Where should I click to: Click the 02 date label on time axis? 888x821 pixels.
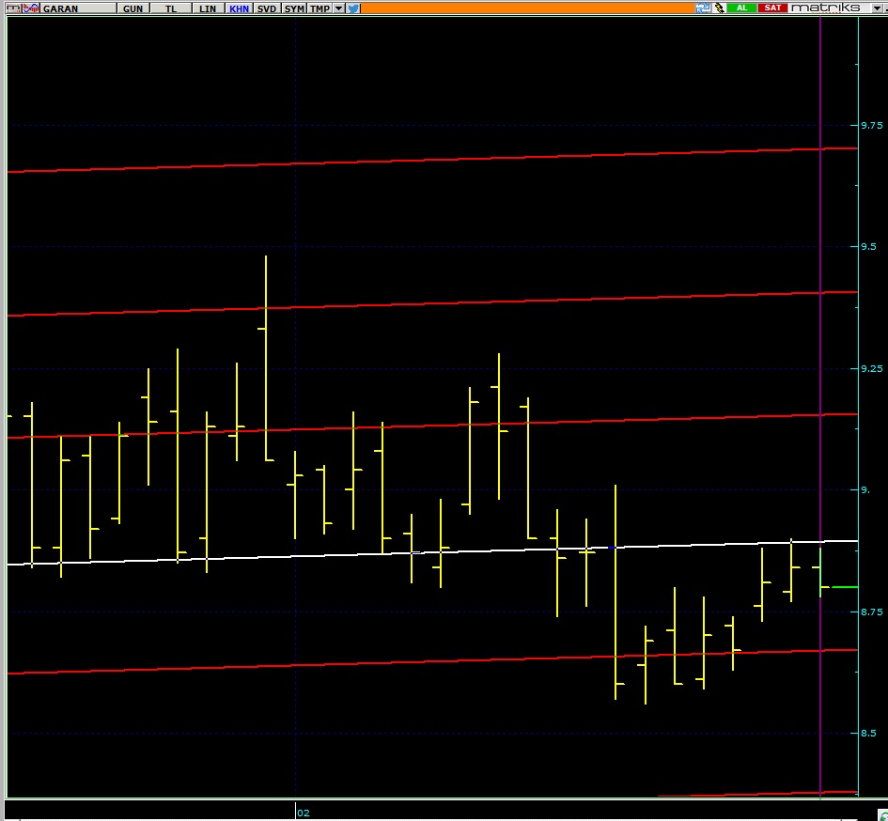(x=304, y=813)
